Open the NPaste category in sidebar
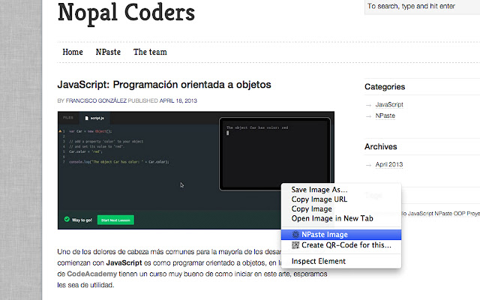The width and height of the screenshot is (480, 300). click(385, 115)
